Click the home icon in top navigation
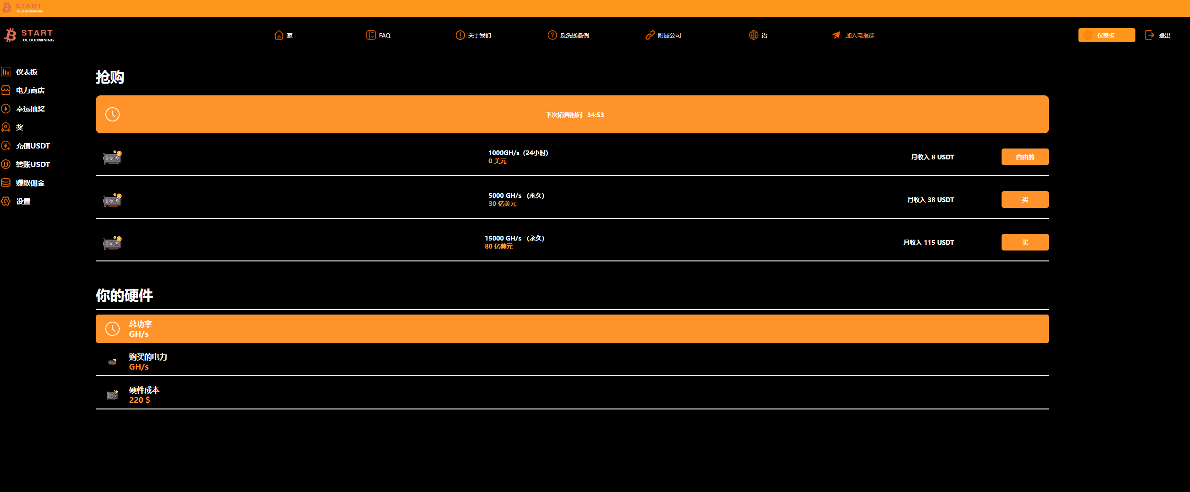This screenshot has width=1190, height=492. click(x=279, y=35)
